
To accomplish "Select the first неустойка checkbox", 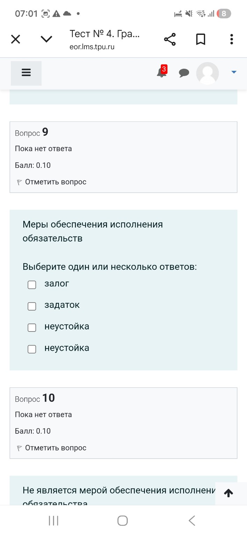I will point(32,328).
